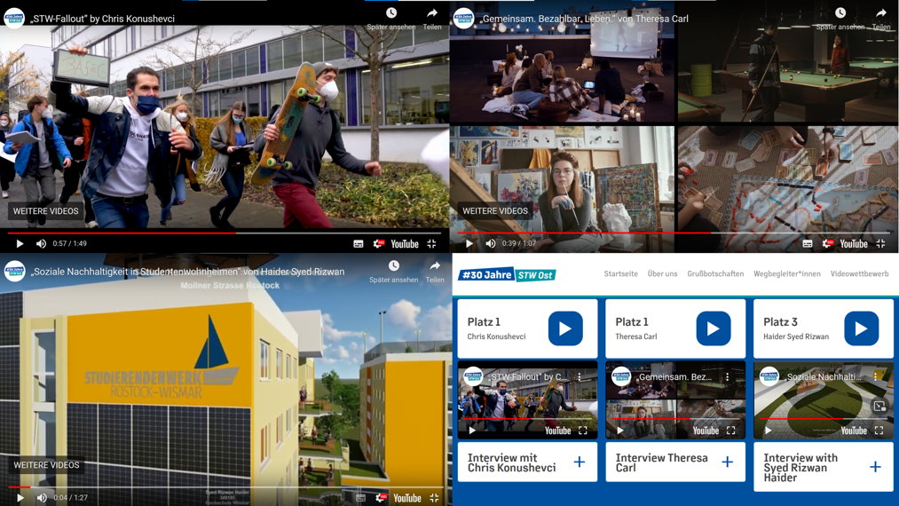
Task: Toggle subtitles on Theresa Carl video
Action: pyautogui.click(x=808, y=244)
